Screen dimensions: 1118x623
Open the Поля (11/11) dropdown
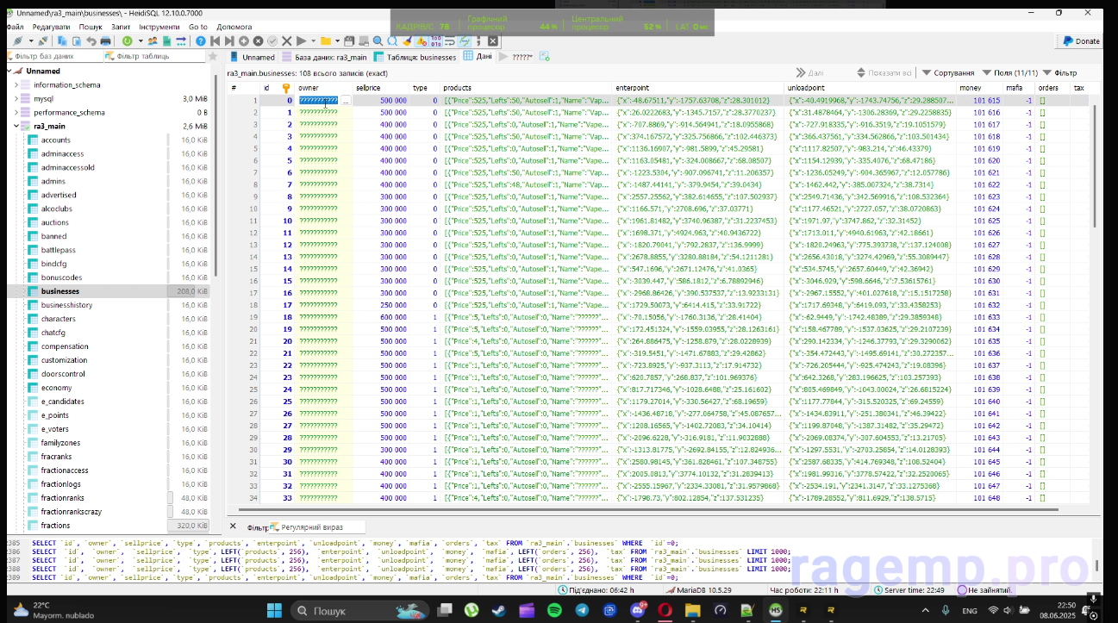[1009, 73]
